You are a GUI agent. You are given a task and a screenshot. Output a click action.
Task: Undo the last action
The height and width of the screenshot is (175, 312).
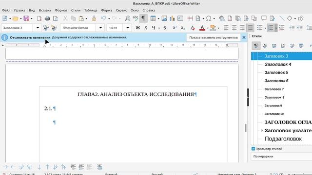[x=103, y=18]
